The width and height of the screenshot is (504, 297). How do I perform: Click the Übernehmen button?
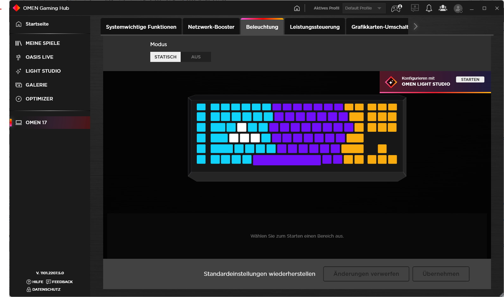(441, 274)
